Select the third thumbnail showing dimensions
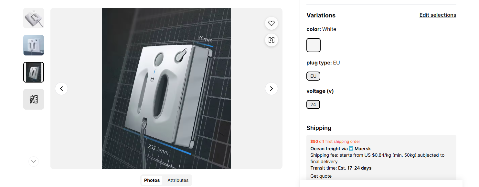479x187 pixels. pyautogui.click(x=34, y=72)
